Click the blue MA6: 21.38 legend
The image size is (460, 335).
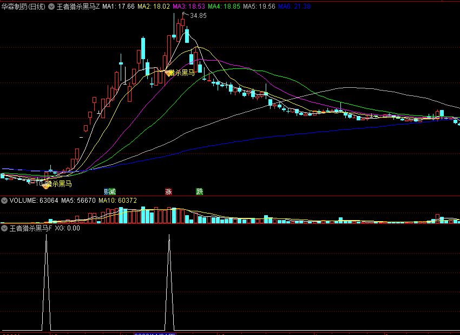coord(294,7)
